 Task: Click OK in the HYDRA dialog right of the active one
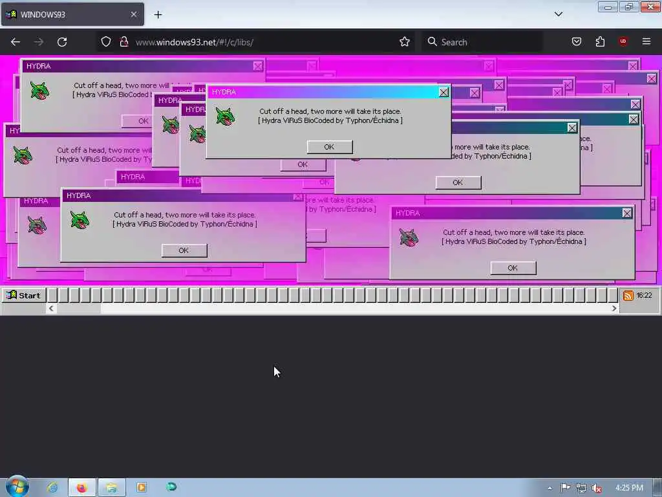click(x=458, y=182)
